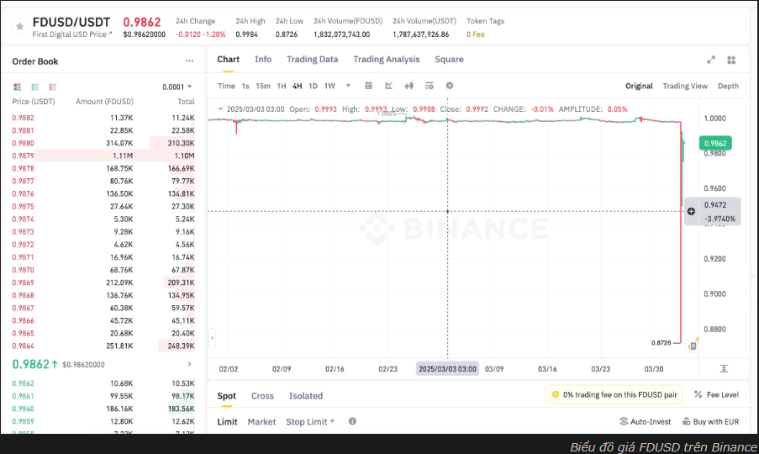Screen dimensions: 759x454
Task: Select ask price 0.9882 row
Action: (x=103, y=118)
